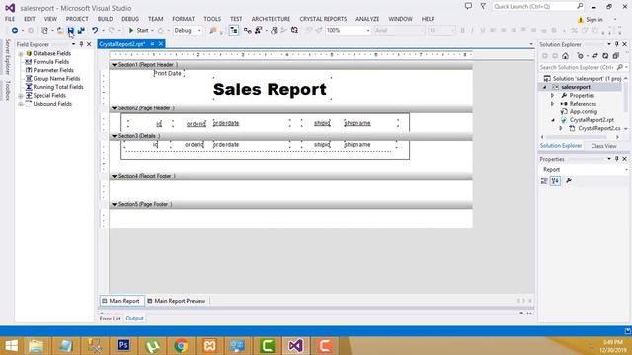Image resolution: width=632 pixels, height=355 pixels.
Task: Click the Refresh icon in Solution Explorer
Action: 605,56
